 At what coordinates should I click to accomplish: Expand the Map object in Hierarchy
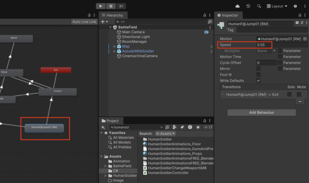click(x=115, y=46)
